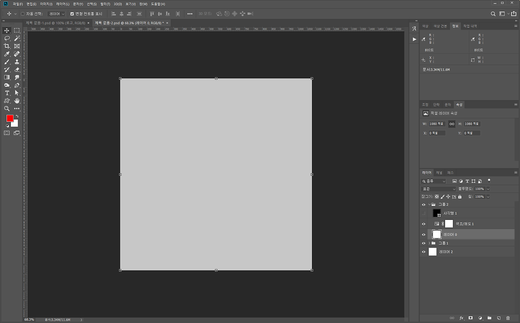This screenshot has width=520, height=323.
Task: Switch to the 채널 tab
Action: point(439,173)
